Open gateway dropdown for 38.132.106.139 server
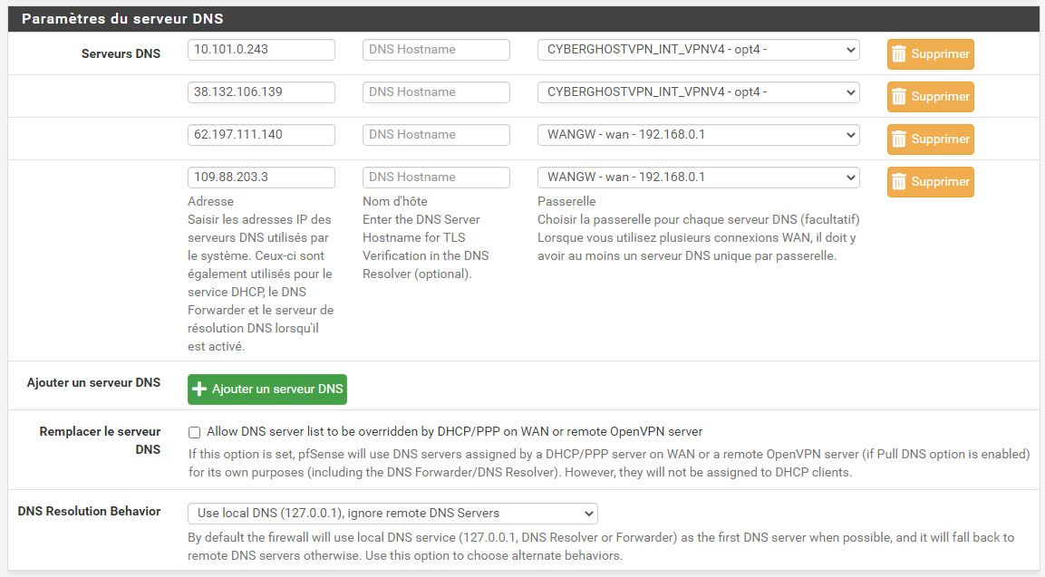This screenshot has width=1045, height=577. pyautogui.click(x=698, y=92)
